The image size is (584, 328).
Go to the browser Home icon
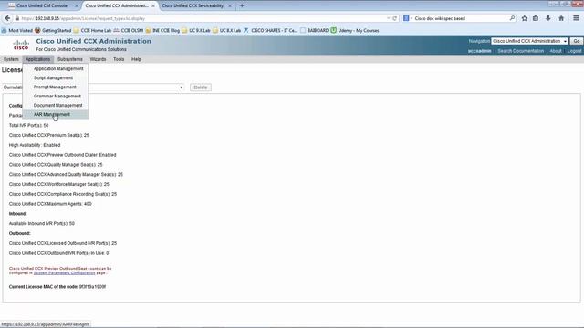pos(561,18)
